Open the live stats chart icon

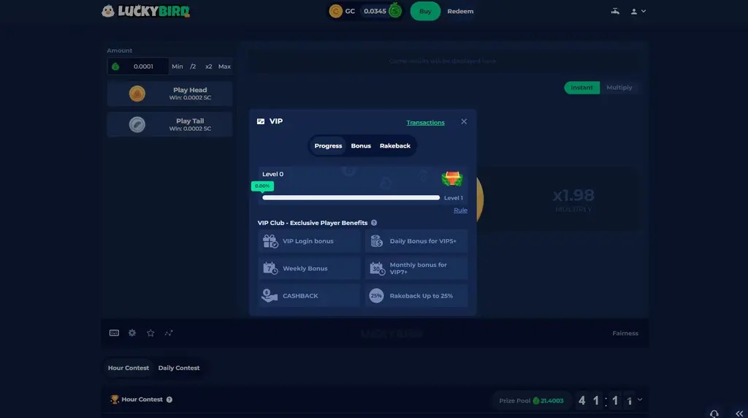click(x=169, y=333)
